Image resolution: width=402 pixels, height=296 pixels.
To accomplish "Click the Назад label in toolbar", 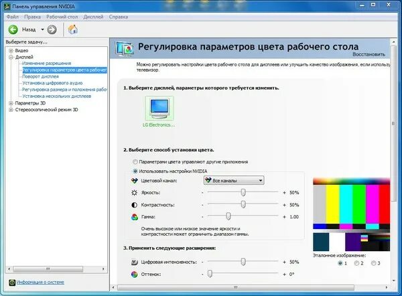I will pos(29,29).
